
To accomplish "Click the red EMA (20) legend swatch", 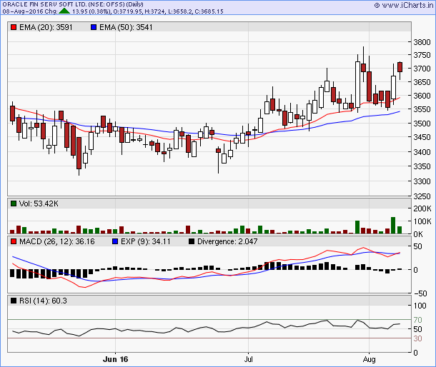I will pos(14,27).
